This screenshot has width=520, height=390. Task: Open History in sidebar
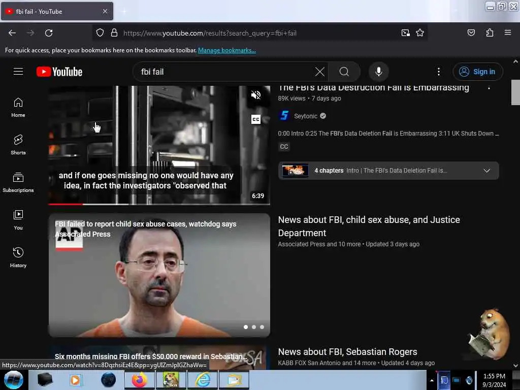click(x=18, y=257)
